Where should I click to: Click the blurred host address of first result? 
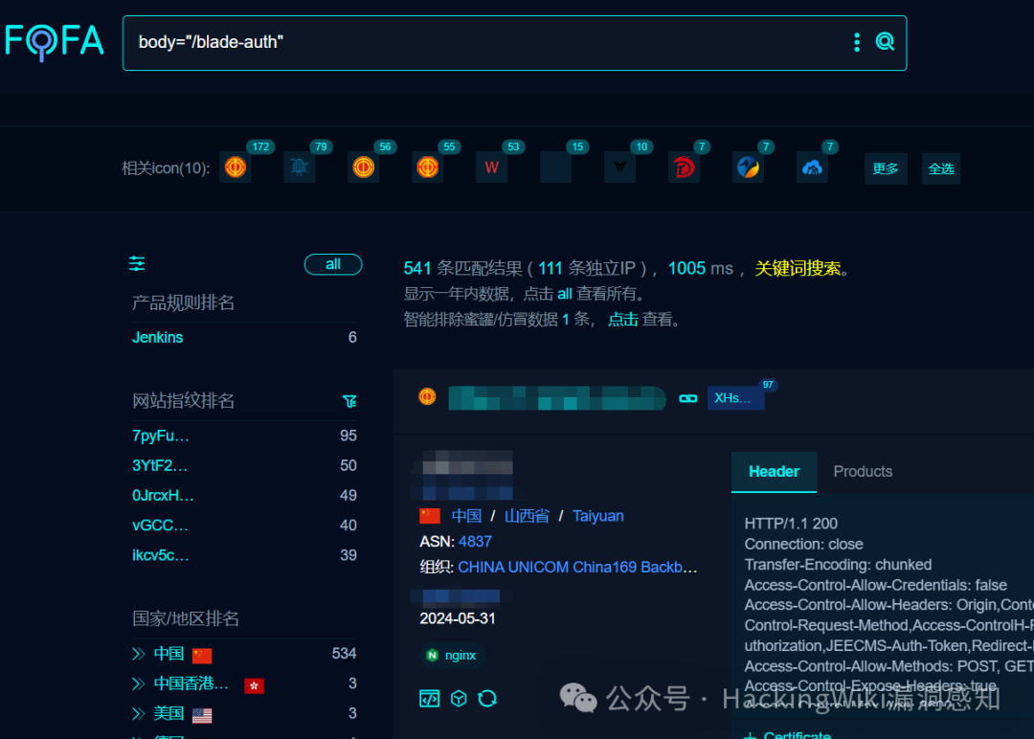coord(557,398)
